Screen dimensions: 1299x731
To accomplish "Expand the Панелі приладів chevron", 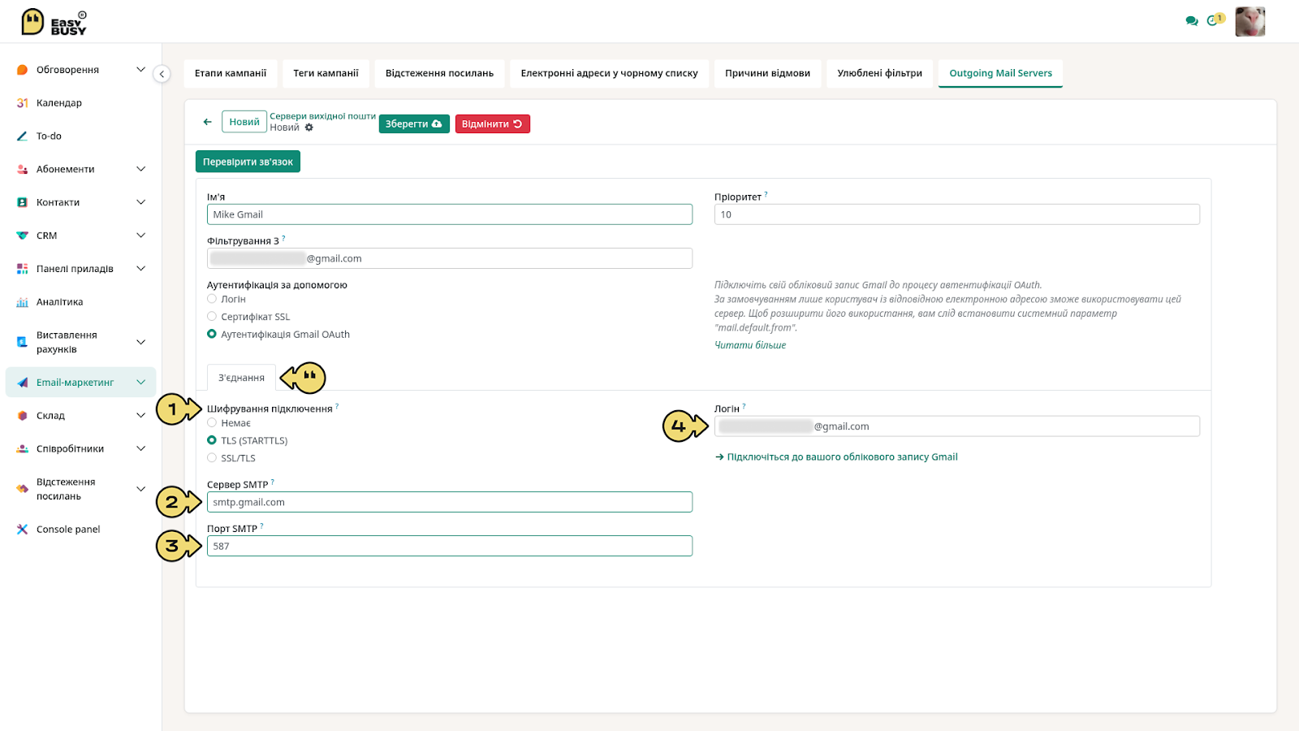I will pyautogui.click(x=140, y=269).
